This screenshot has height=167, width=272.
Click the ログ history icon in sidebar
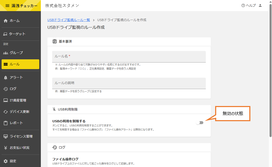point(6,89)
